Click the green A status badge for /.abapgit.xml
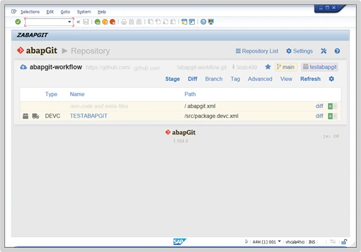This screenshot has height=252, width=361. [330, 106]
